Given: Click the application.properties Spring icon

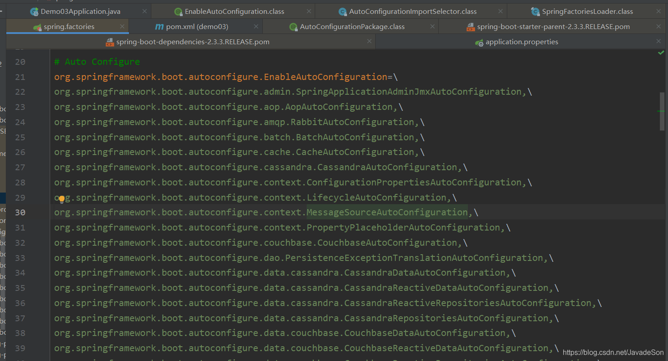Looking at the screenshot, I should tap(479, 42).
